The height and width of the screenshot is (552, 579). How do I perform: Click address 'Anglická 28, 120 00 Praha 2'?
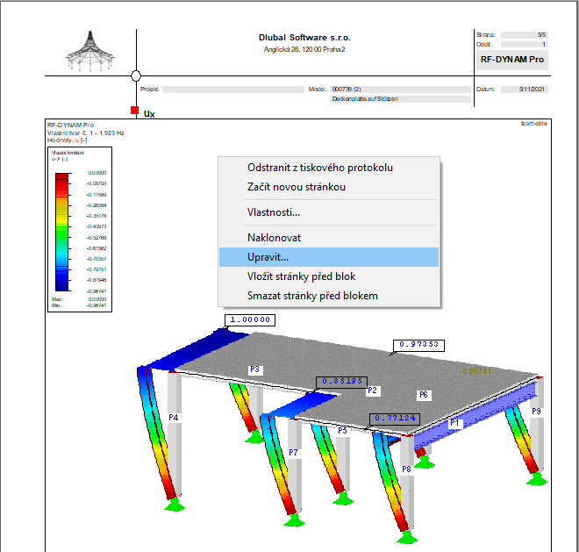[304, 49]
